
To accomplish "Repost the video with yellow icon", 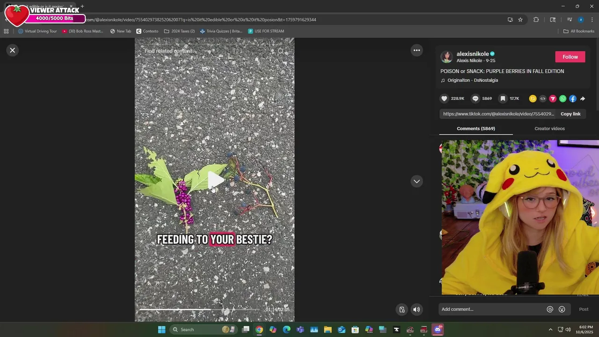I will pos(533,98).
